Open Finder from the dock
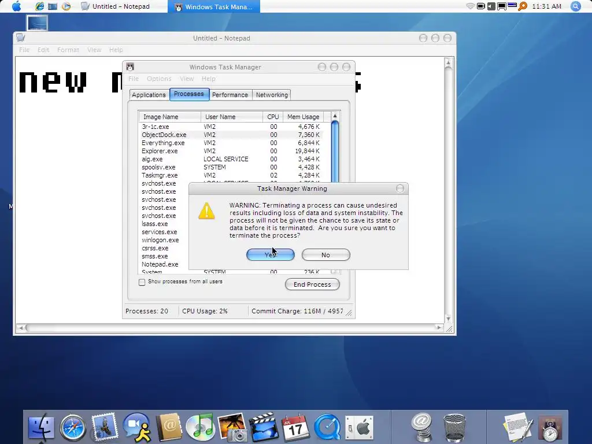This screenshot has width=592, height=444. (x=41, y=427)
